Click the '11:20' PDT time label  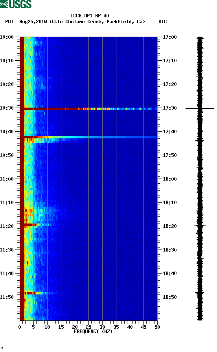(7, 226)
